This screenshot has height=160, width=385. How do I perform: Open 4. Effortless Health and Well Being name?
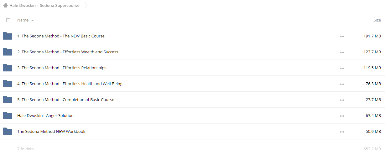pyautogui.click(x=70, y=84)
